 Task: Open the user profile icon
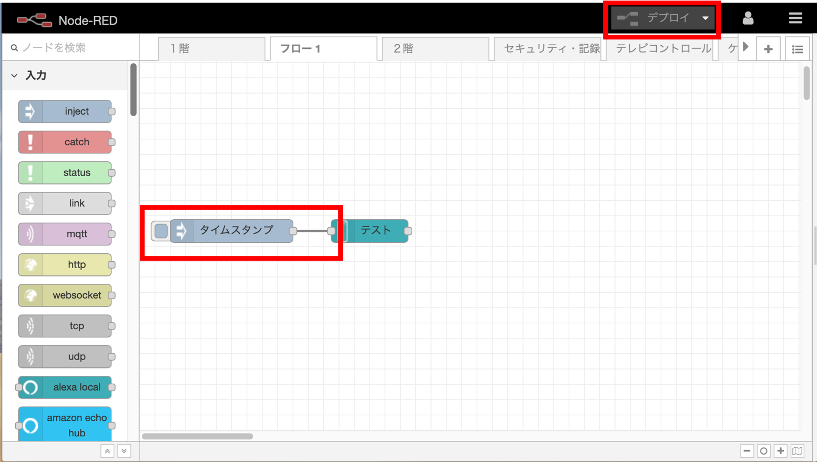[x=748, y=17]
